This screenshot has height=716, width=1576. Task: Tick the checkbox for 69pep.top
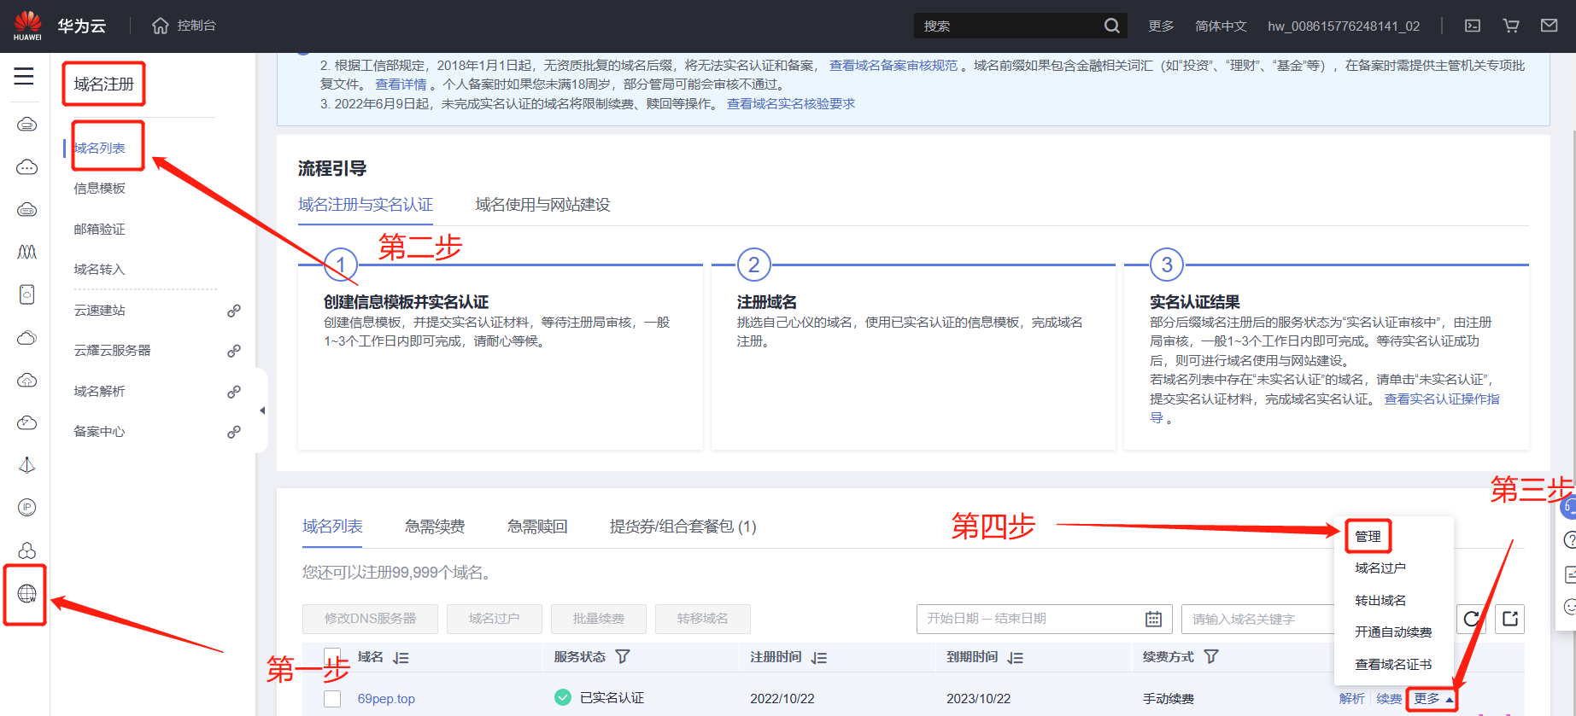pyautogui.click(x=332, y=698)
